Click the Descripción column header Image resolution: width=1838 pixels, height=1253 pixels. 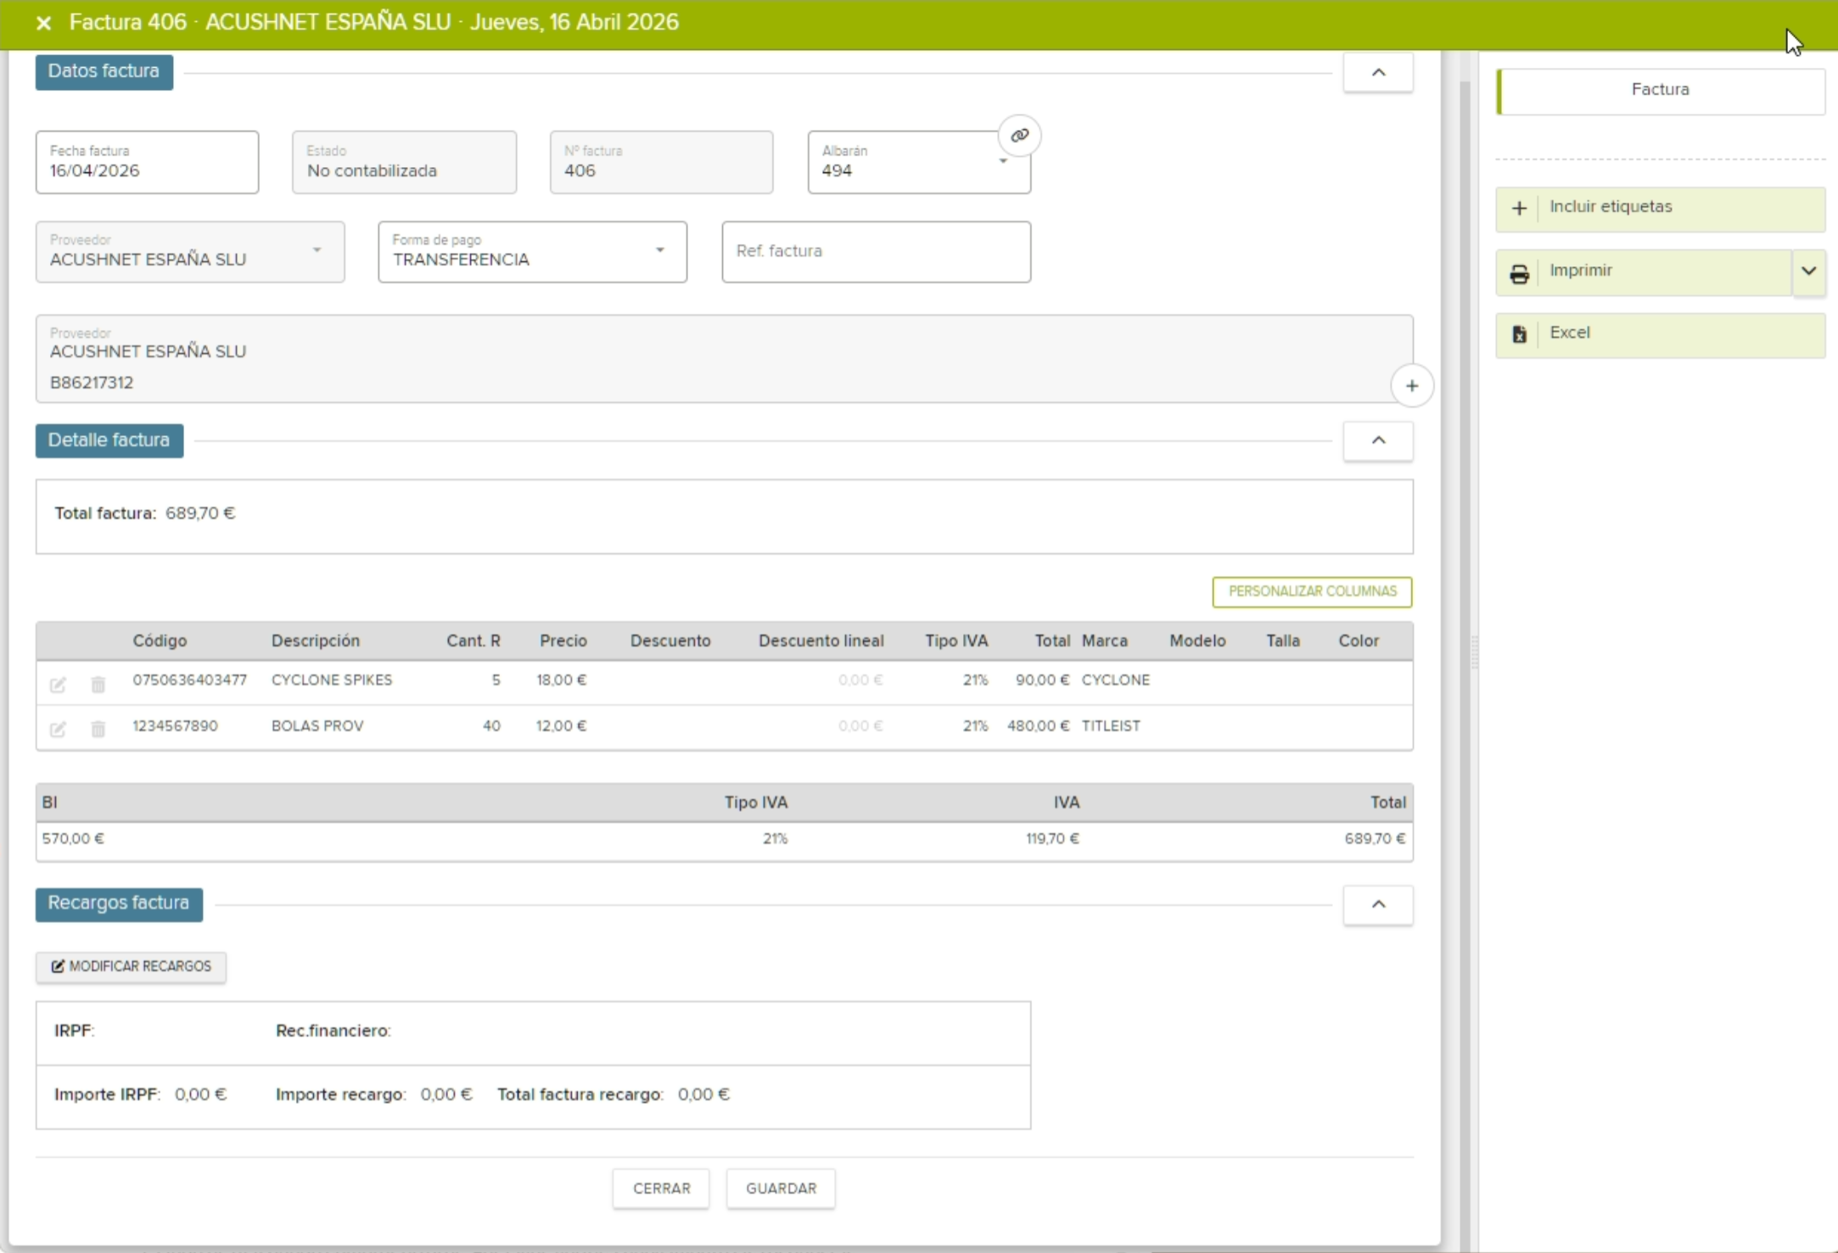(316, 641)
